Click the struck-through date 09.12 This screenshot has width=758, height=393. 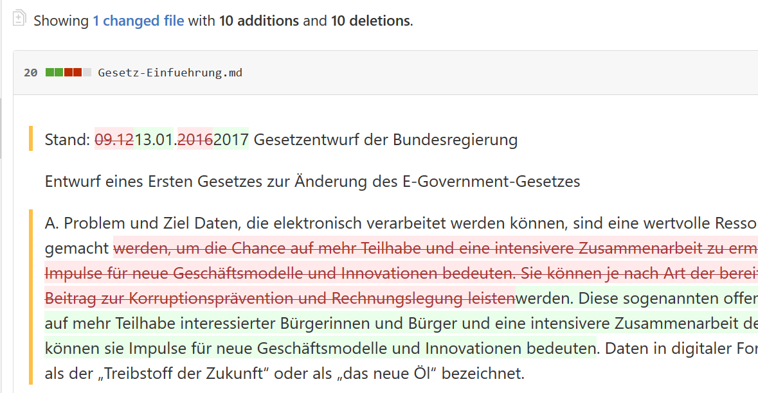[x=114, y=139]
